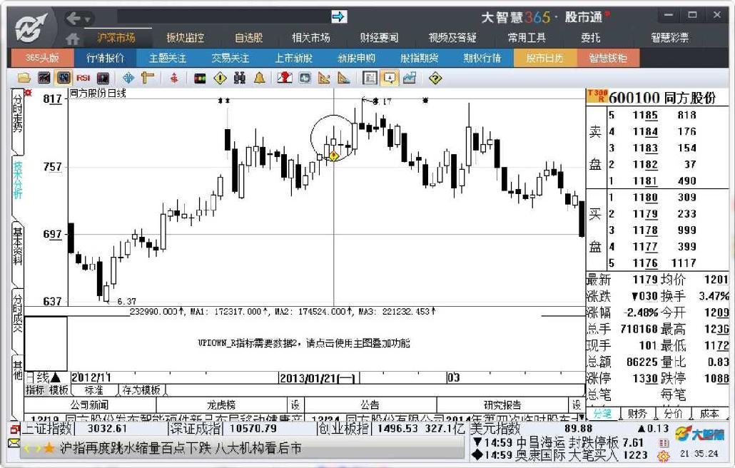Switch to the 智慧钱柜 tab

click(608, 58)
